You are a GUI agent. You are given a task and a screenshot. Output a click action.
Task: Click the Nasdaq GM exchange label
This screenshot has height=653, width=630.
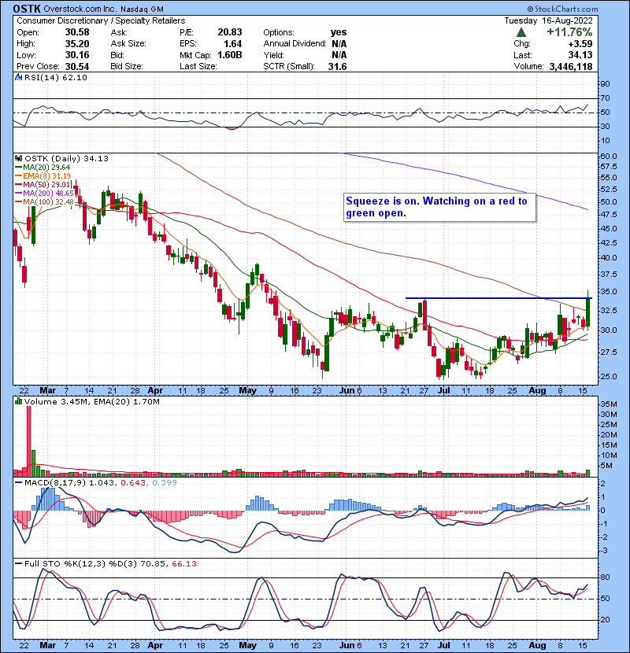click(x=143, y=9)
